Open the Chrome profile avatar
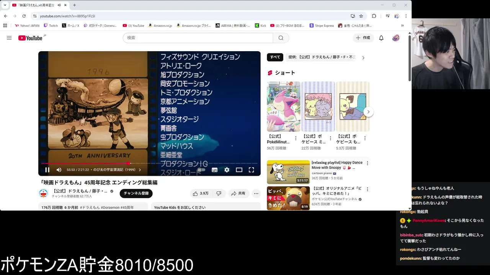The width and height of the screenshot is (490, 275). [x=397, y=16]
